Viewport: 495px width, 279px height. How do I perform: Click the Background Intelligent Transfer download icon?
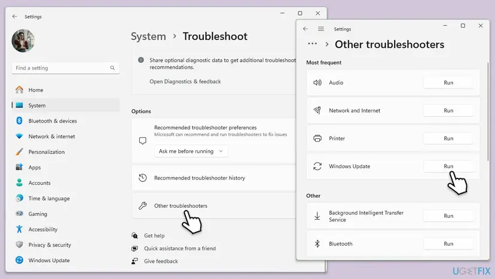317,216
